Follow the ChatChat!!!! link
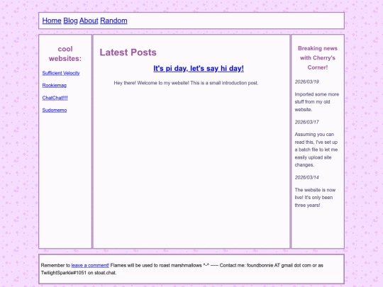The height and width of the screenshot is (287, 383). pyautogui.click(x=55, y=98)
